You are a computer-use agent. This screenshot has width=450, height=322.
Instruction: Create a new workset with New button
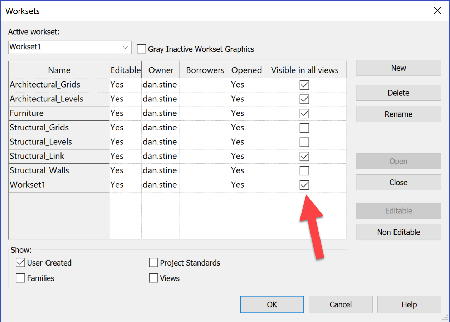point(398,68)
